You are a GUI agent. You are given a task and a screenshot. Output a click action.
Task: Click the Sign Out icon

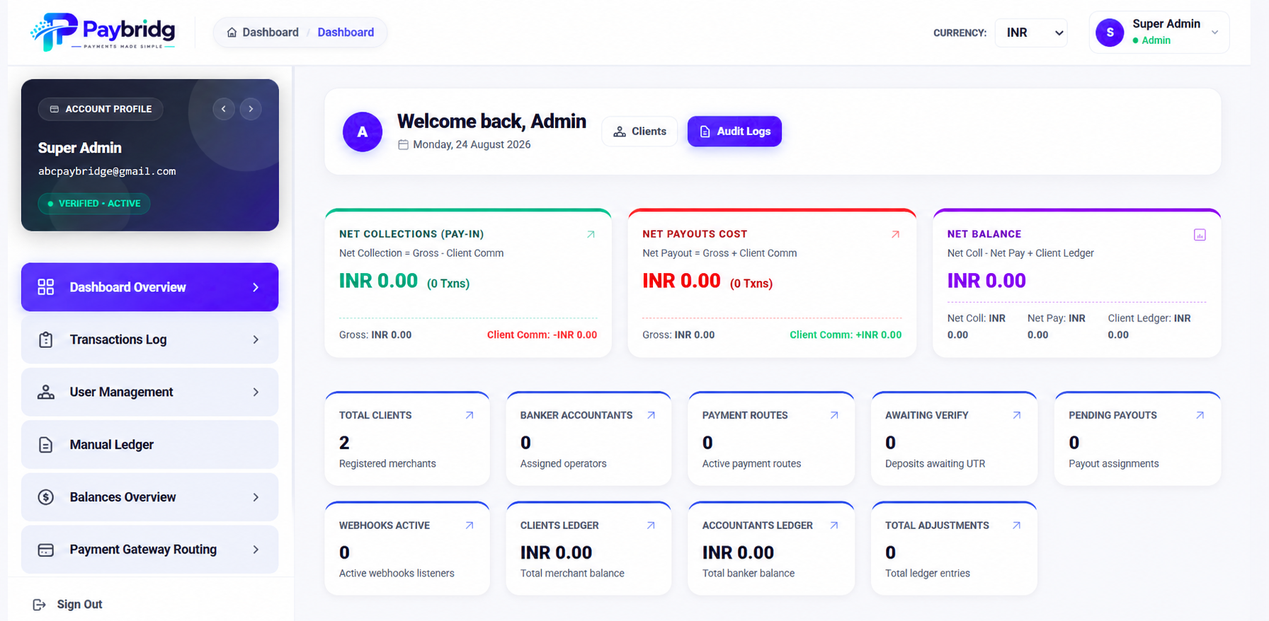point(39,605)
